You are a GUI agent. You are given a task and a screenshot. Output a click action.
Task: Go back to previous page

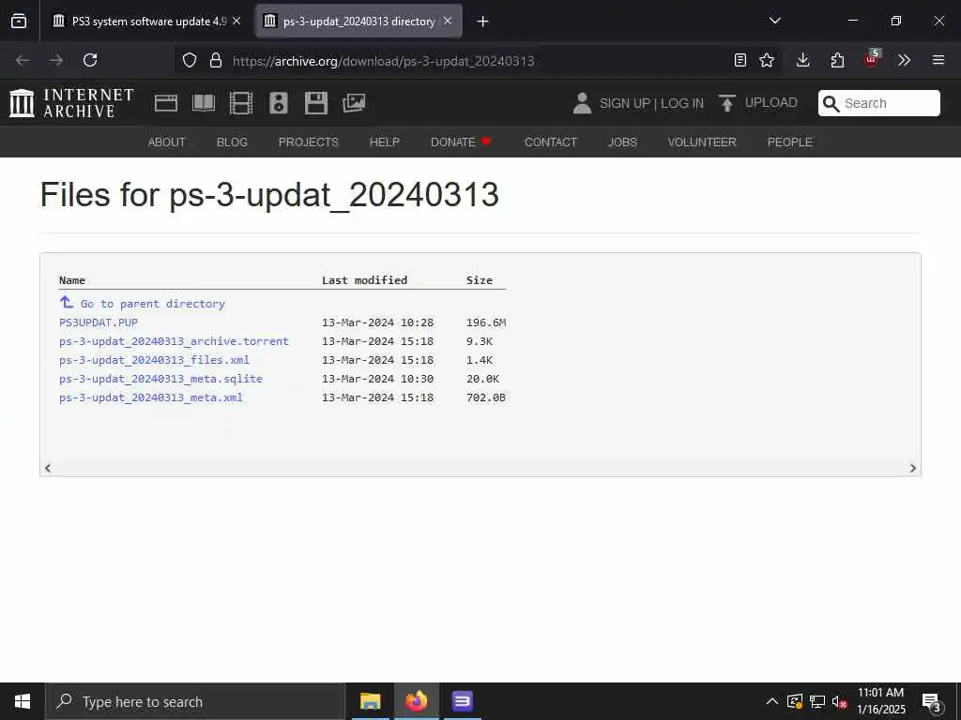pos(23,60)
